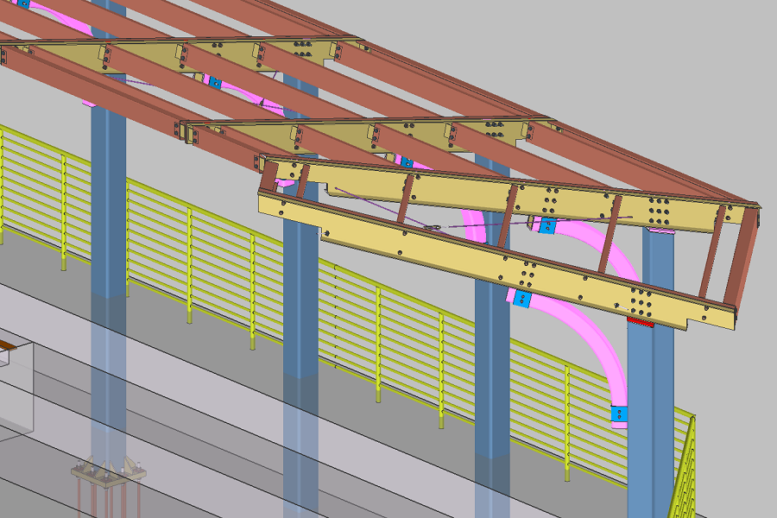
Task: Select the yellow railing post at the far right
Action: point(689,466)
